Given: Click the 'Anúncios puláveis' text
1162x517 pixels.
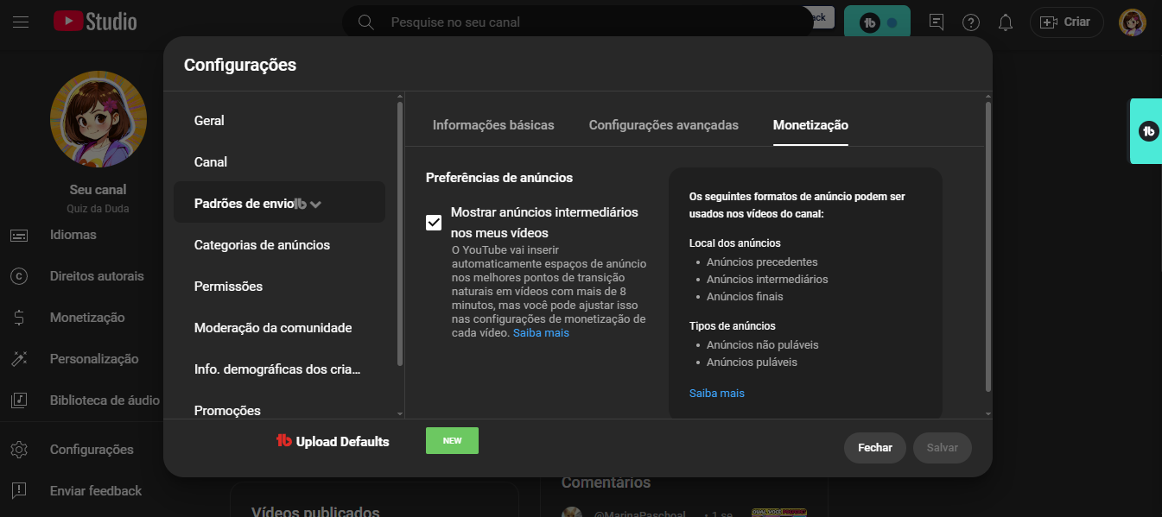Looking at the screenshot, I should pyautogui.click(x=752, y=362).
